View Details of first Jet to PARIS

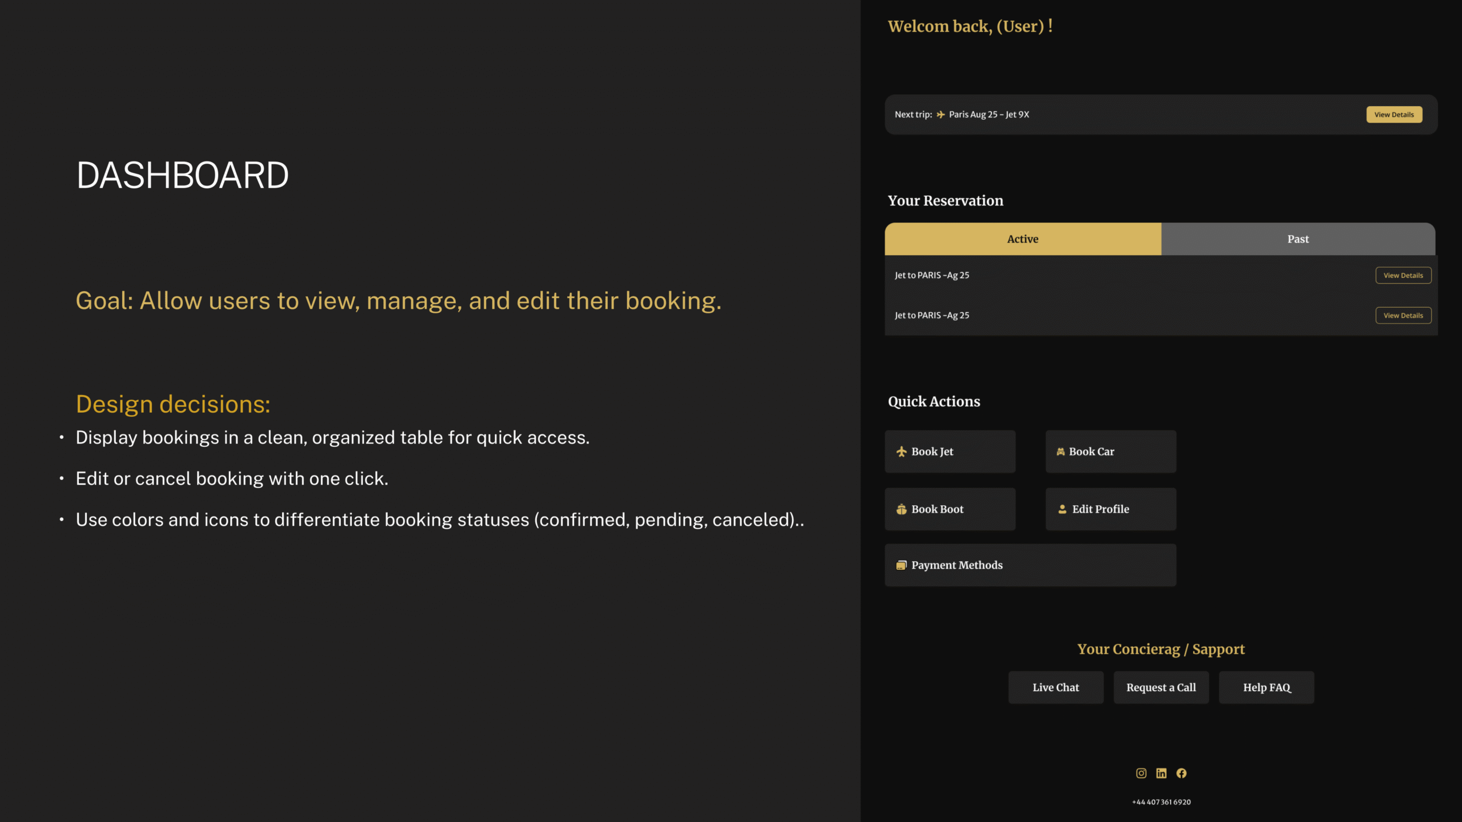[1403, 275]
